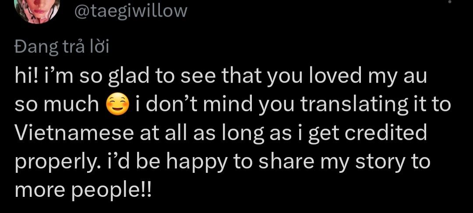Click the "Đang trả lời" label
The image size is (473, 213).
tap(61, 47)
